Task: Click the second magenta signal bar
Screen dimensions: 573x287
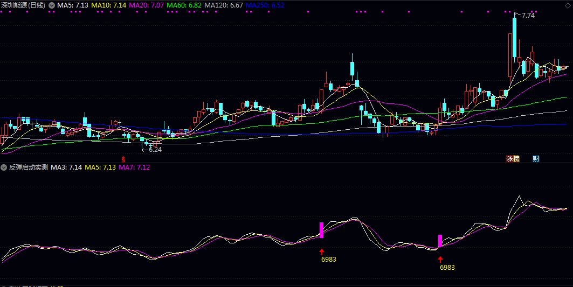Action: 440,241
